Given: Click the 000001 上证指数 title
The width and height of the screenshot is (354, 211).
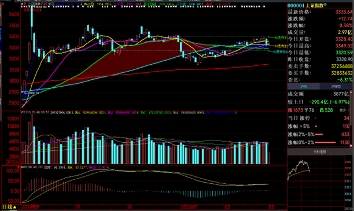Looking at the screenshot, I should pos(305,5).
